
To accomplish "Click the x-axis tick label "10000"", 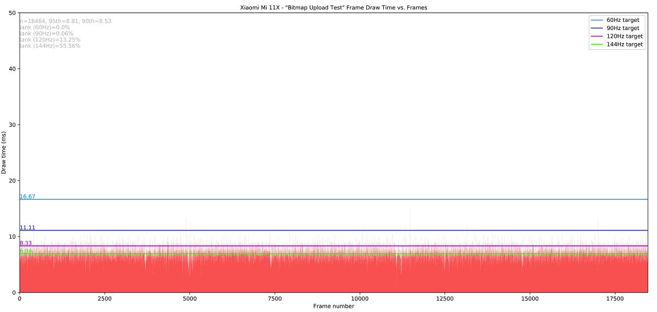I will click(360, 299).
